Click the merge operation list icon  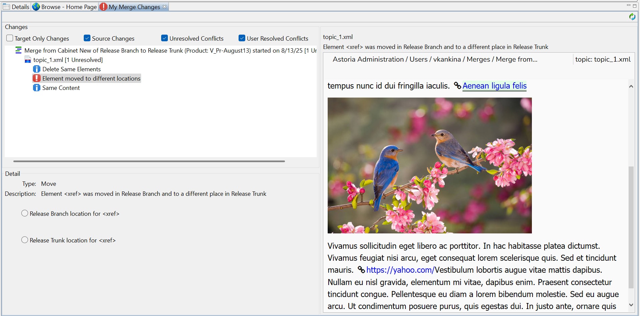point(19,50)
